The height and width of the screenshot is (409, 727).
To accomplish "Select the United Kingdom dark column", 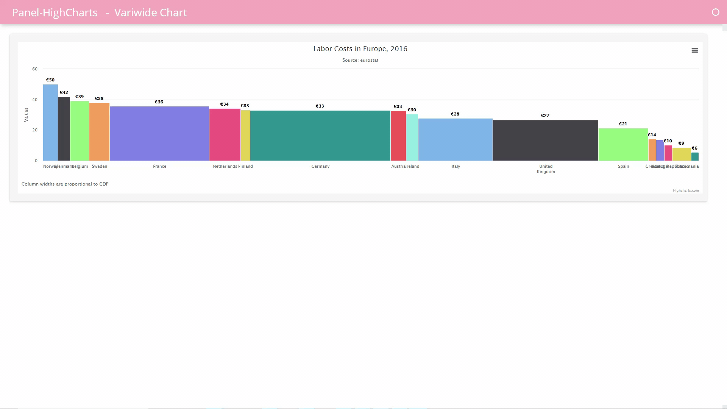I will click(545, 140).
